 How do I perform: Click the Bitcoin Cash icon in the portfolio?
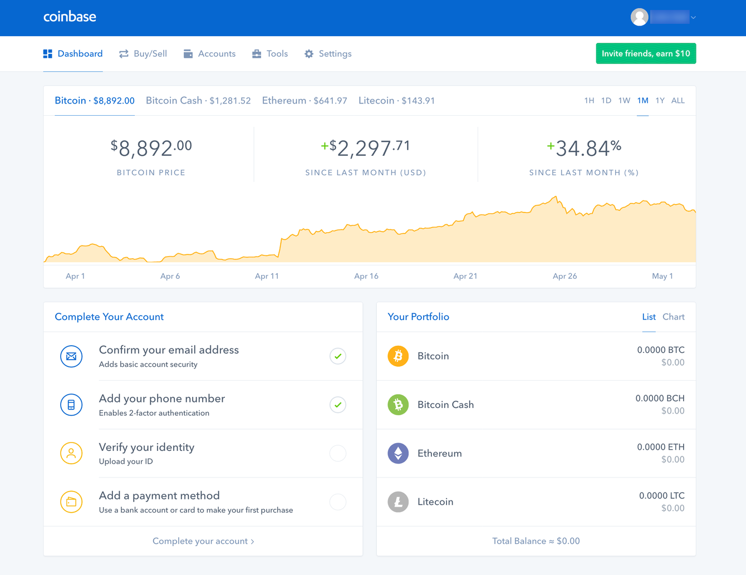pos(398,405)
